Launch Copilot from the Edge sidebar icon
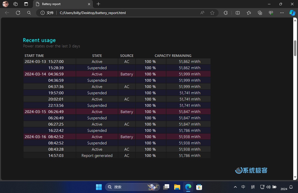The height and width of the screenshot is (193, 298). tap(292, 13)
